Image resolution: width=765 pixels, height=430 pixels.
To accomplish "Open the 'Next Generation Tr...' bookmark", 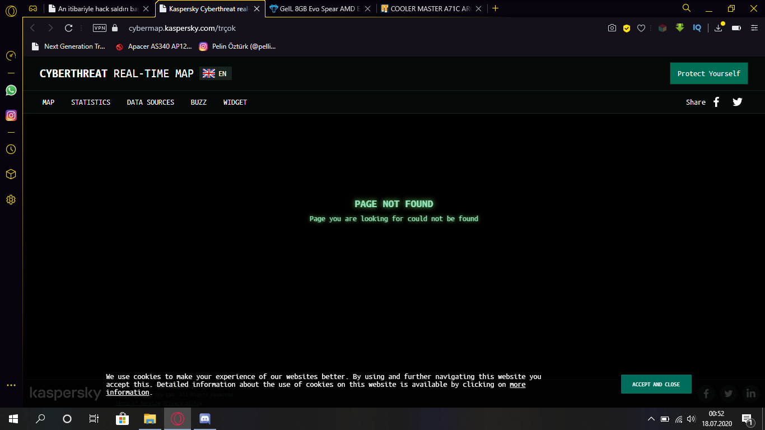I will click(x=68, y=46).
